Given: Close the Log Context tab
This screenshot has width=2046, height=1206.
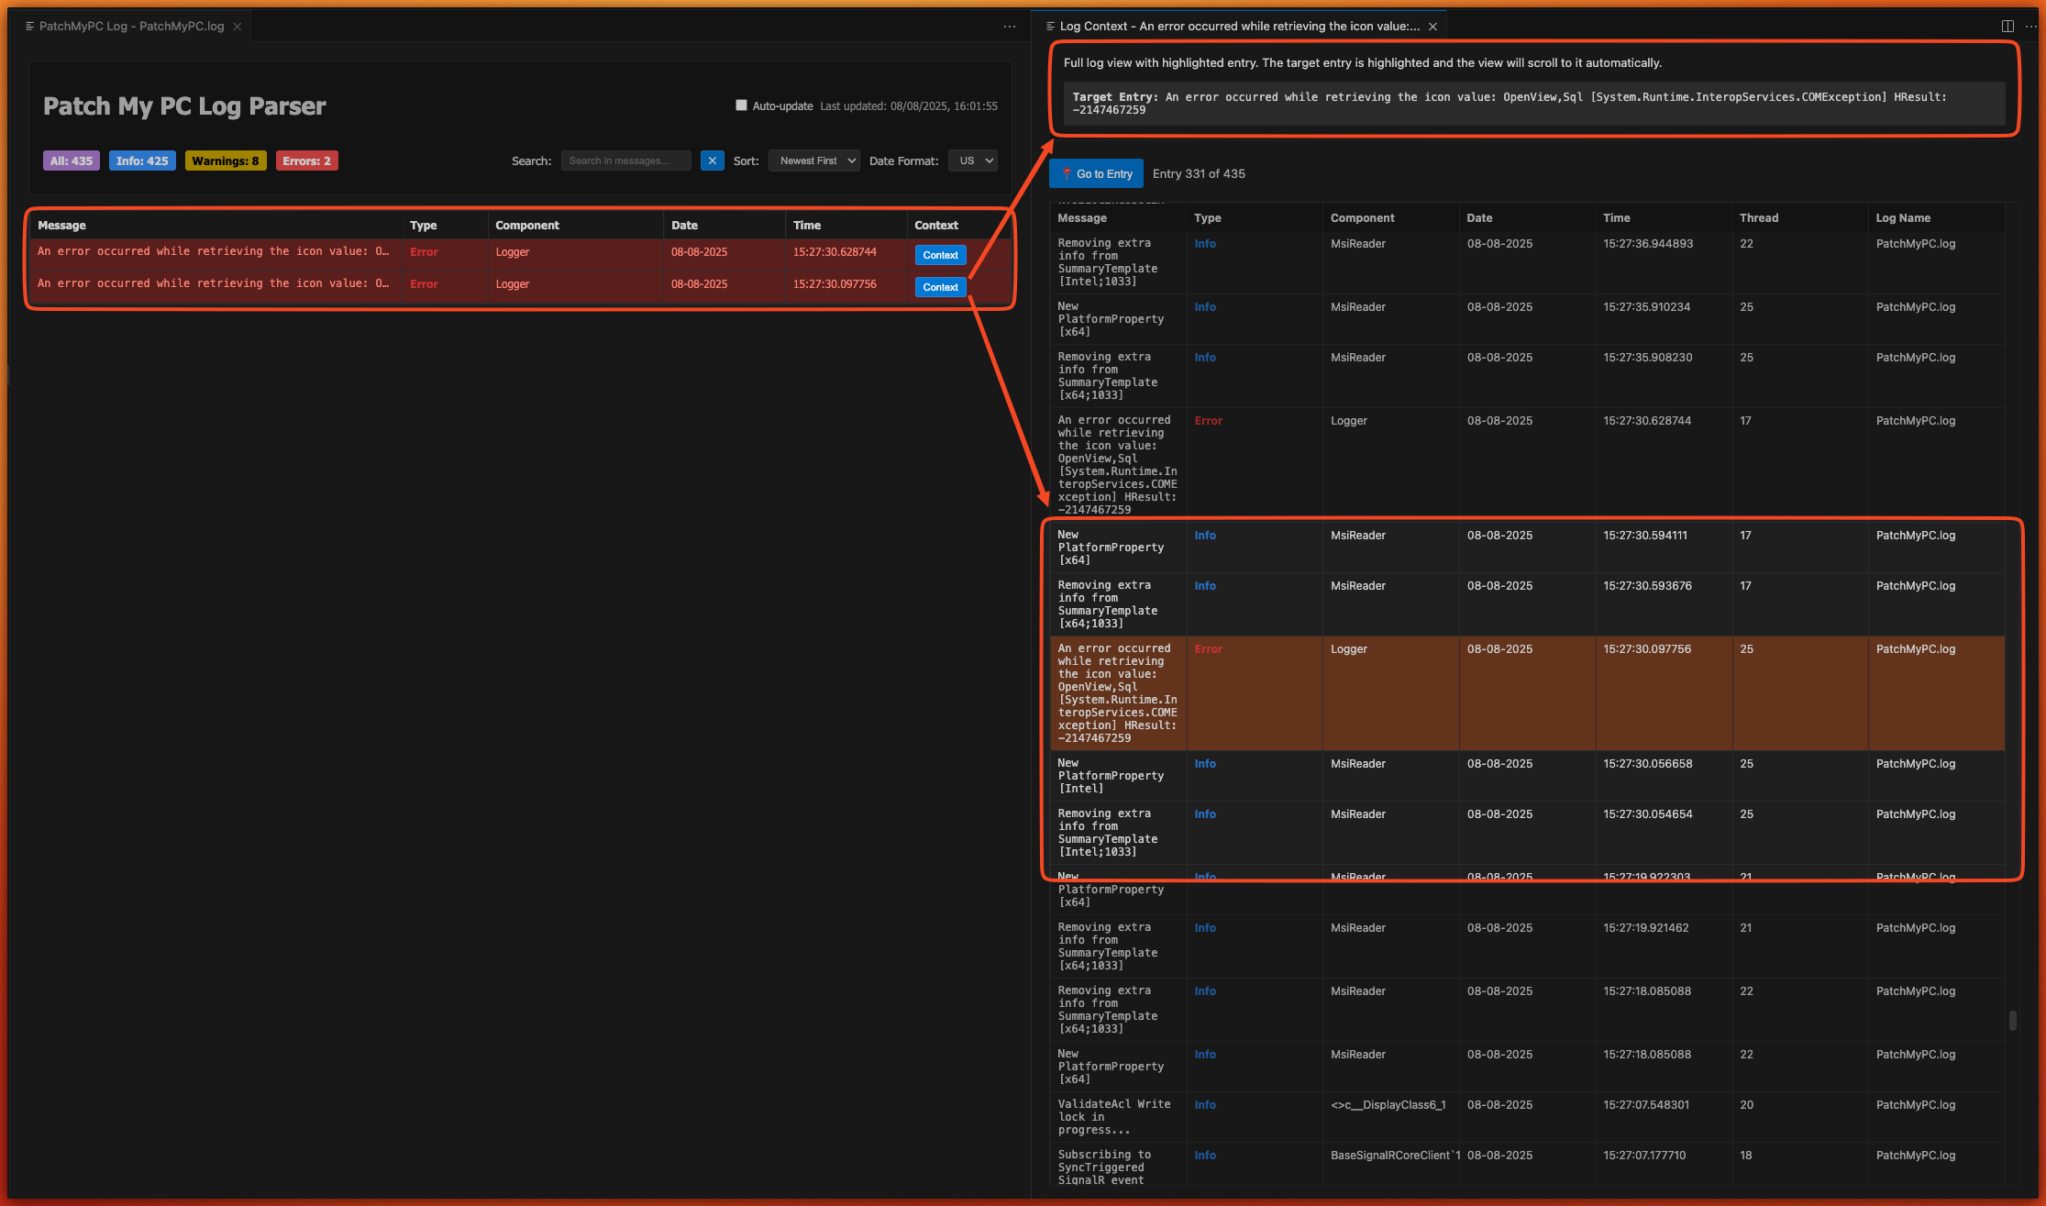Looking at the screenshot, I should click(1432, 27).
